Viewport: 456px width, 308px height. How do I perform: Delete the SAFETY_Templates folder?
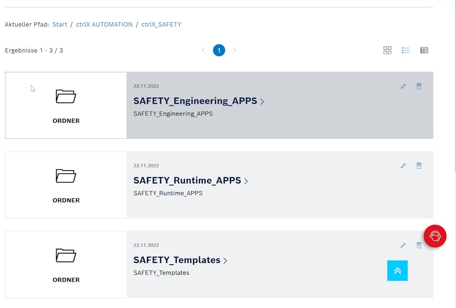[x=418, y=245]
